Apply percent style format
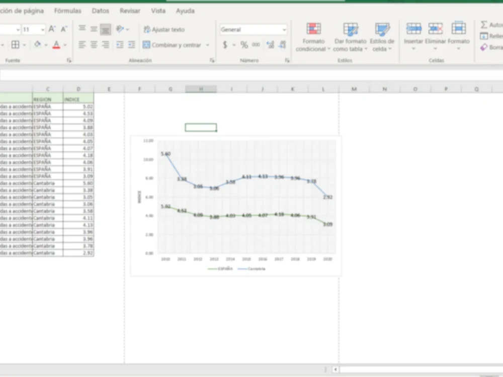This screenshot has width=503, height=377. coord(244,45)
